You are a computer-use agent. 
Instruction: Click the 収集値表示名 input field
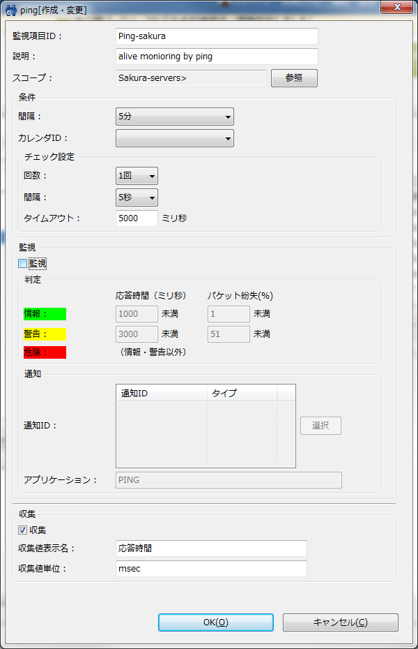(211, 549)
